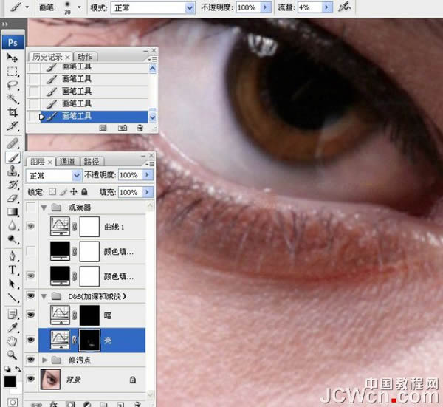This screenshot has height=407, width=443.
Task: Select the Dodge tool
Action: (x=12, y=239)
